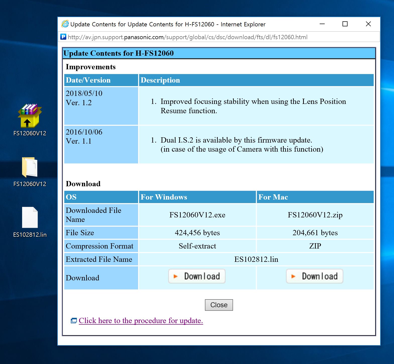Select the 'ZIP' compression format cell

click(x=315, y=246)
